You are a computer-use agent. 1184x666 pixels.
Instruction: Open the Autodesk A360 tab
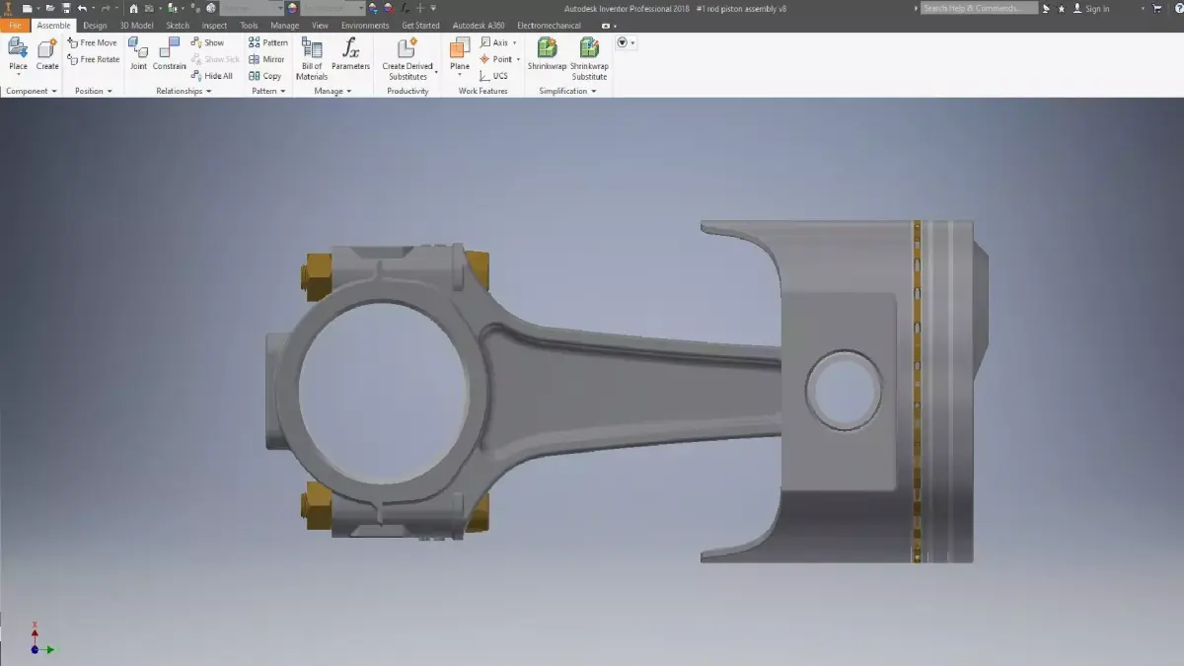[477, 25]
